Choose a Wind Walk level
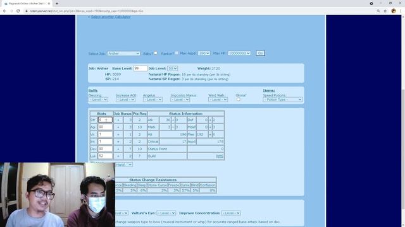This screenshot has height=227, width=405. pos(218,100)
